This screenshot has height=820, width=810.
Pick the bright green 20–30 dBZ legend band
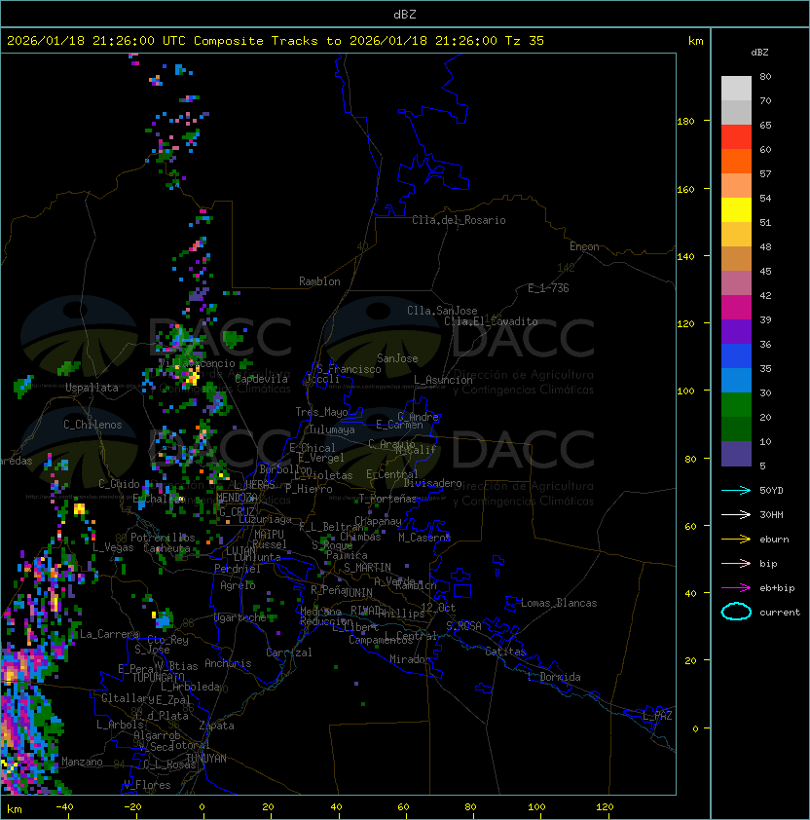(x=736, y=405)
